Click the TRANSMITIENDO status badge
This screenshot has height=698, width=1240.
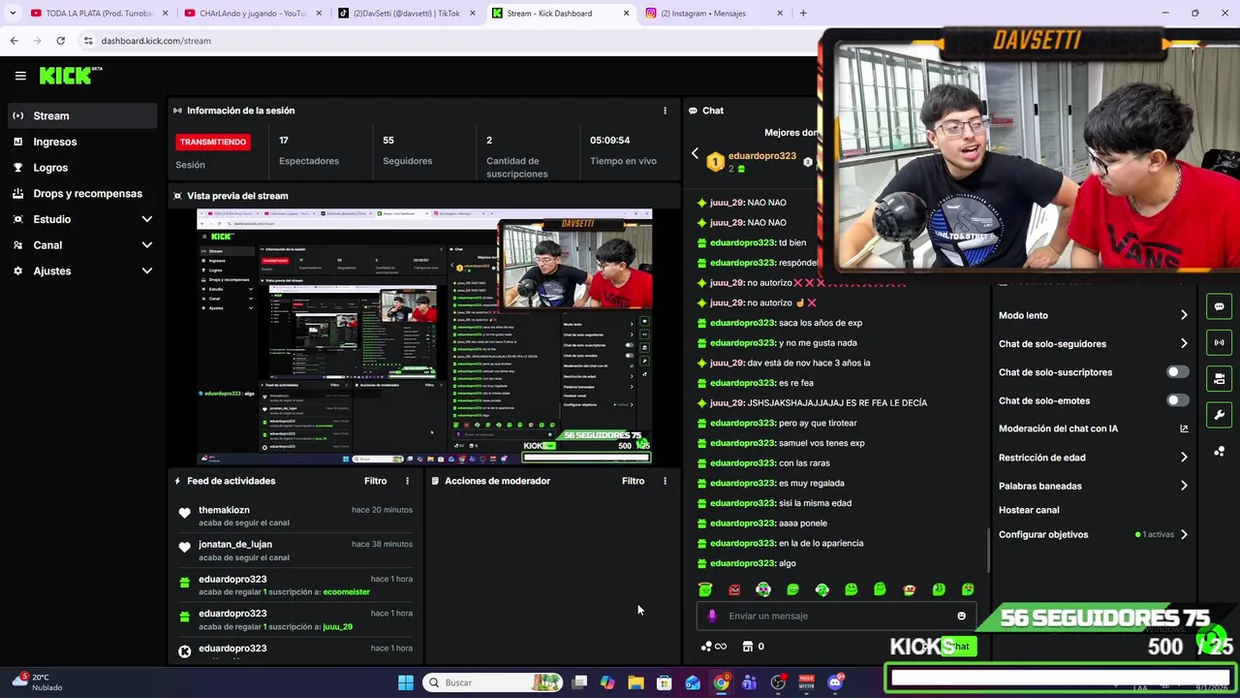pos(213,142)
